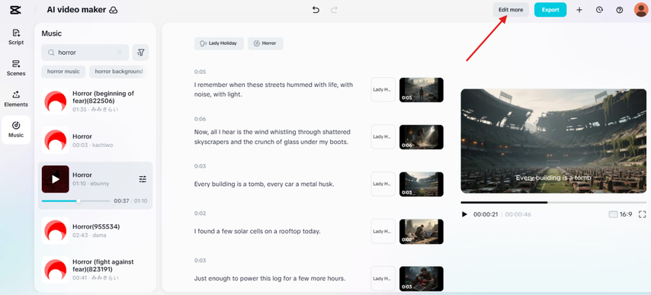Viewport: 651px width, 295px height.
Task: Change the 16:9 aspect ratio
Action: pos(621,214)
